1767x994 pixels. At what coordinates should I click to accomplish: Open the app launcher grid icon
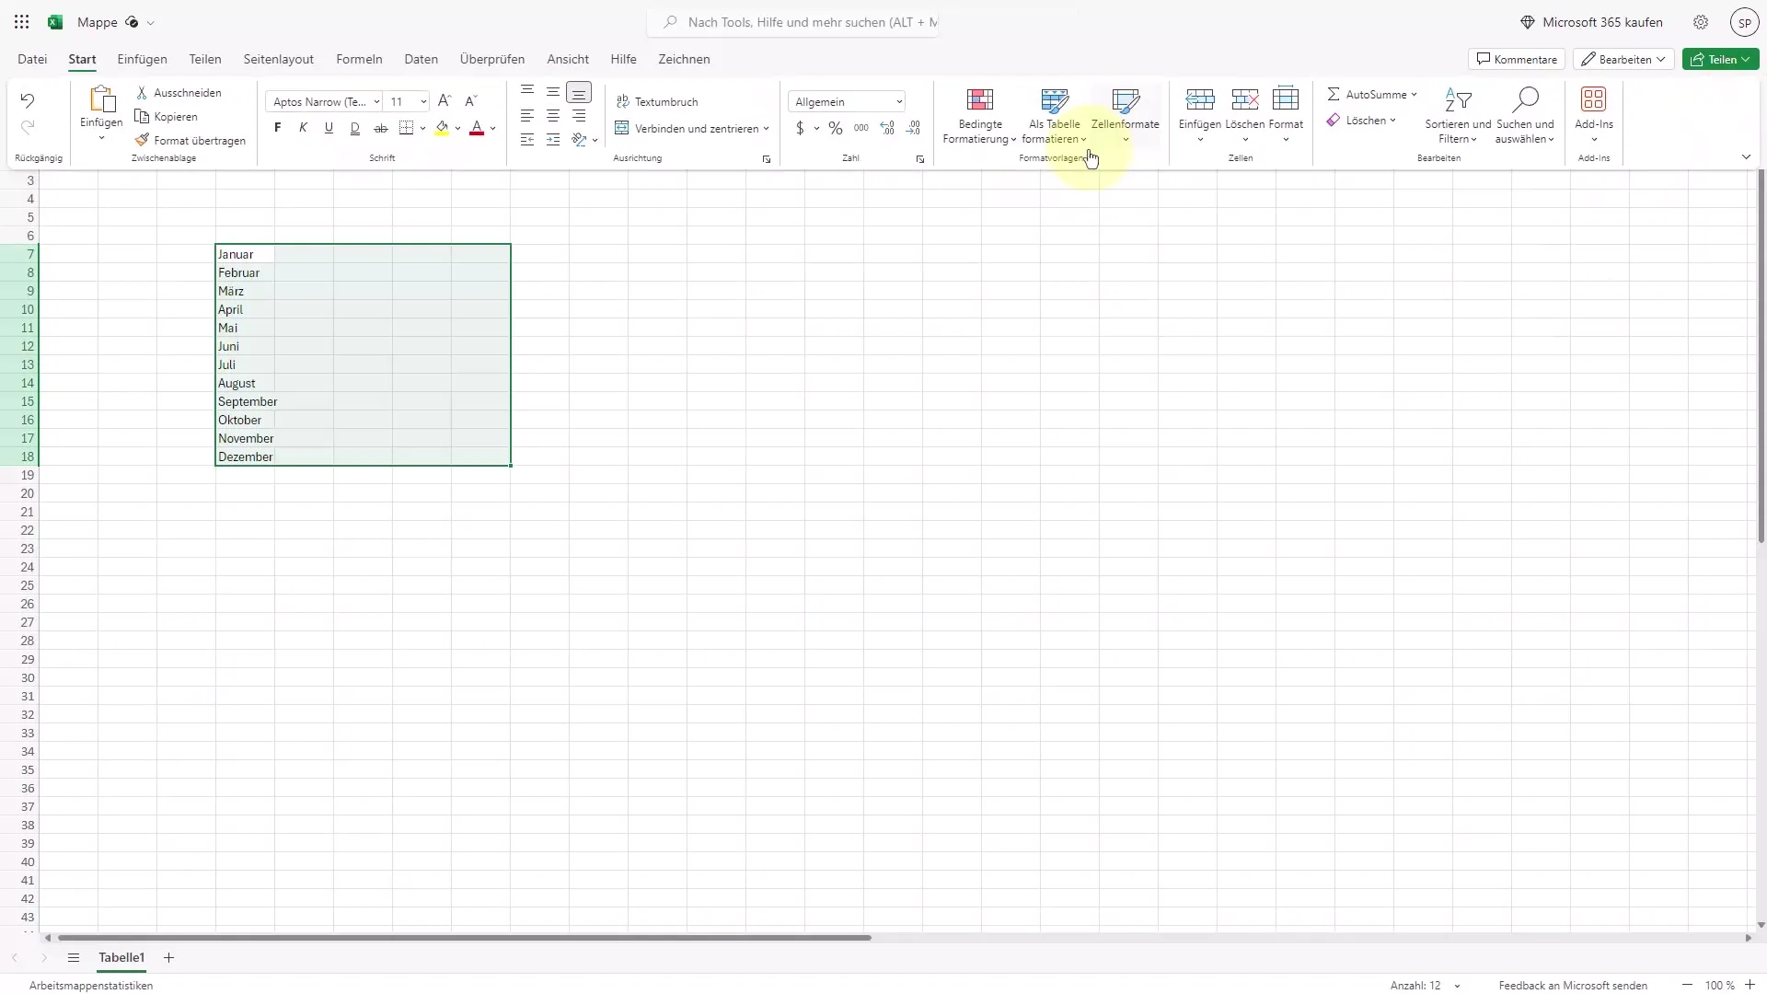coord(22,22)
